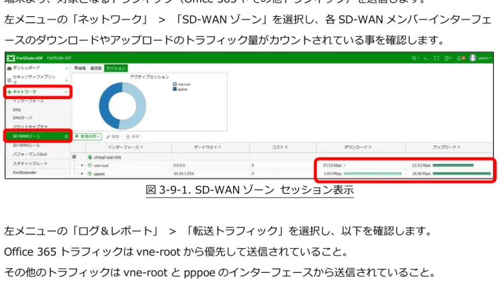The height and width of the screenshot is (283, 500).
Task: Switch to the 通信量 tab
Action: pyautogui.click(x=96, y=68)
